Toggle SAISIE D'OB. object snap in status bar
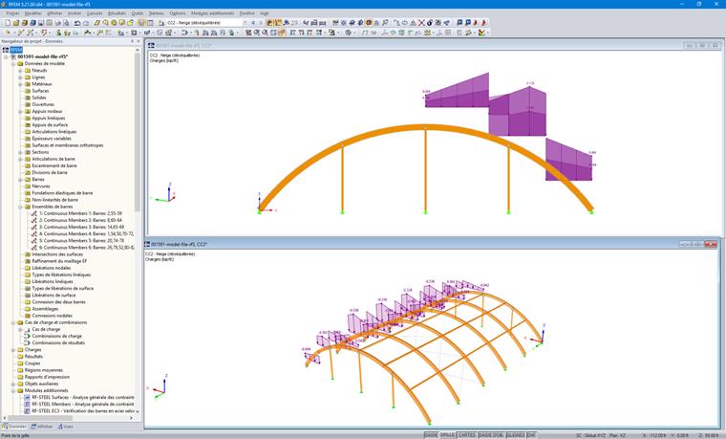The height and width of the screenshot is (439, 726). tap(491, 435)
